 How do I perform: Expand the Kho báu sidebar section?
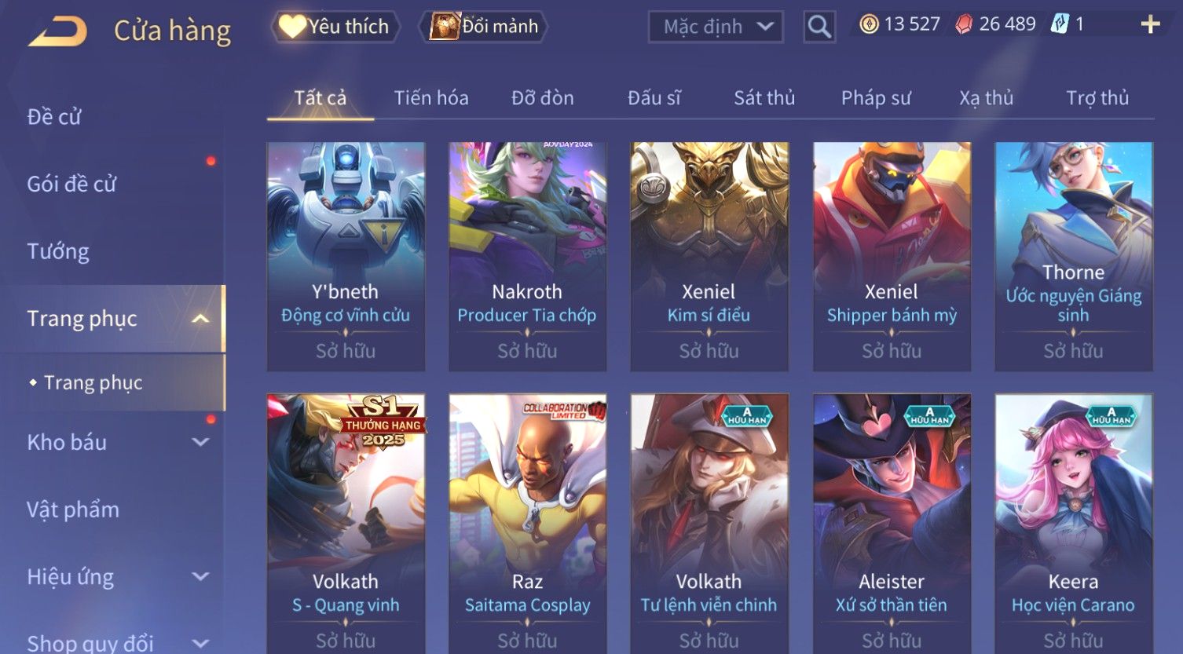(200, 442)
